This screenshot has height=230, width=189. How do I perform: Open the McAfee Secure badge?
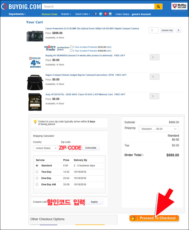(x=179, y=6)
